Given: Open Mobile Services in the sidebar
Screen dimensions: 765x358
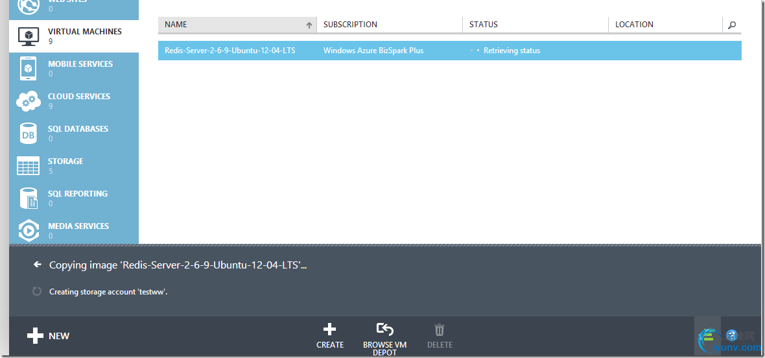Looking at the screenshot, I should (x=74, y=69).
